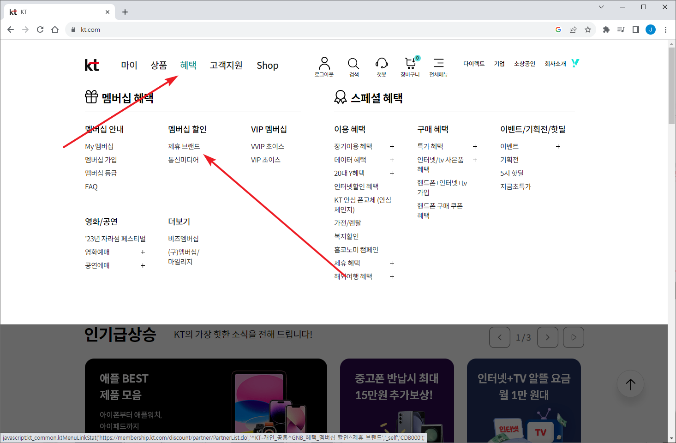Expand 데이터 혜택 plus

pyautogui.click(x=392, y=160)
